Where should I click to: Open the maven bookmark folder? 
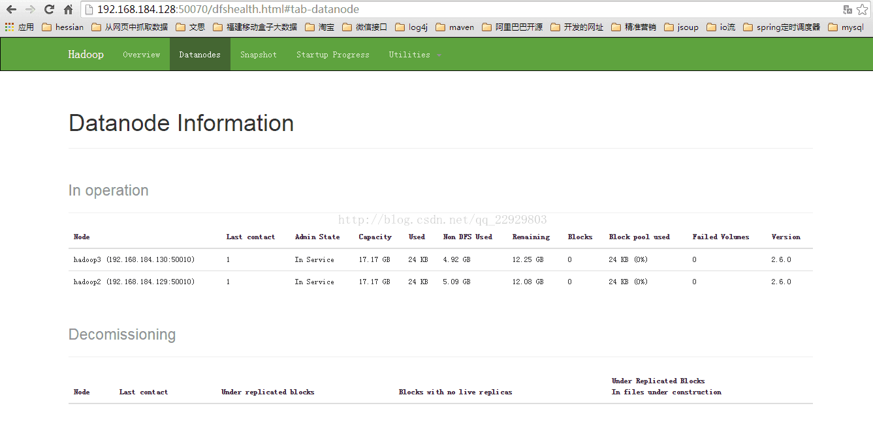coord(454,27)
